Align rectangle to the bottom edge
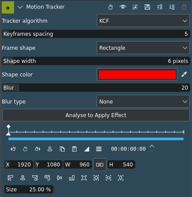Image resolution: width=192 pixels, height=197 pixels. coord(72,178)
